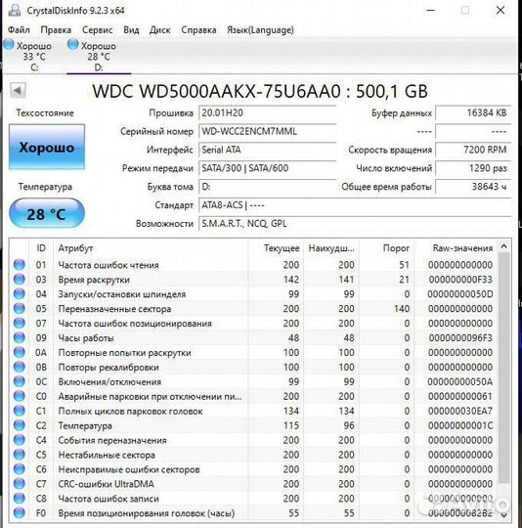Click the Буква тома field D:
Viewport: 522px width, 528px height.
268,187
